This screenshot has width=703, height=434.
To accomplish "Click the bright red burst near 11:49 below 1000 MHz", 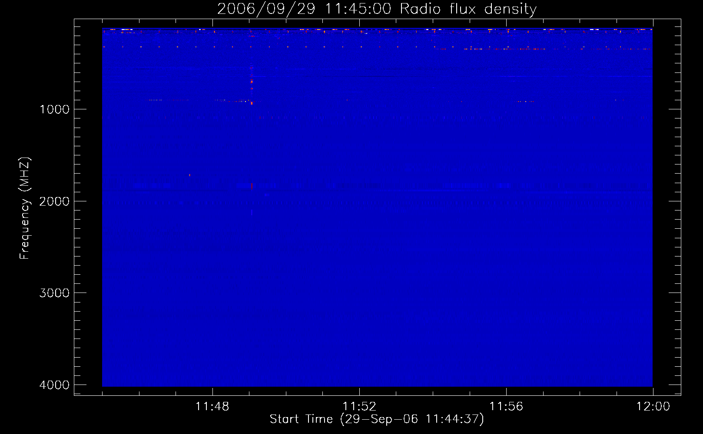I will 251,85.
